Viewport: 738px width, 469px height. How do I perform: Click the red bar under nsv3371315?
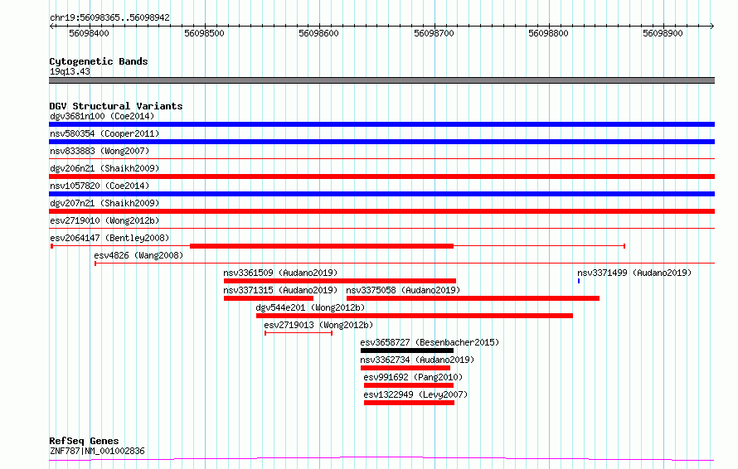click(x=269, y=298)
